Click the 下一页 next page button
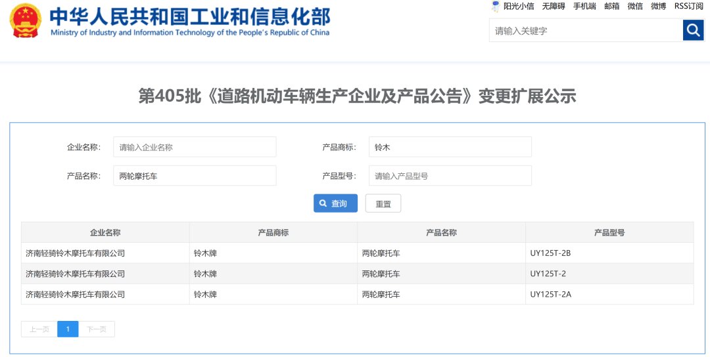The image size is (710, 357). pyautogui.click(x=97, y=329)
